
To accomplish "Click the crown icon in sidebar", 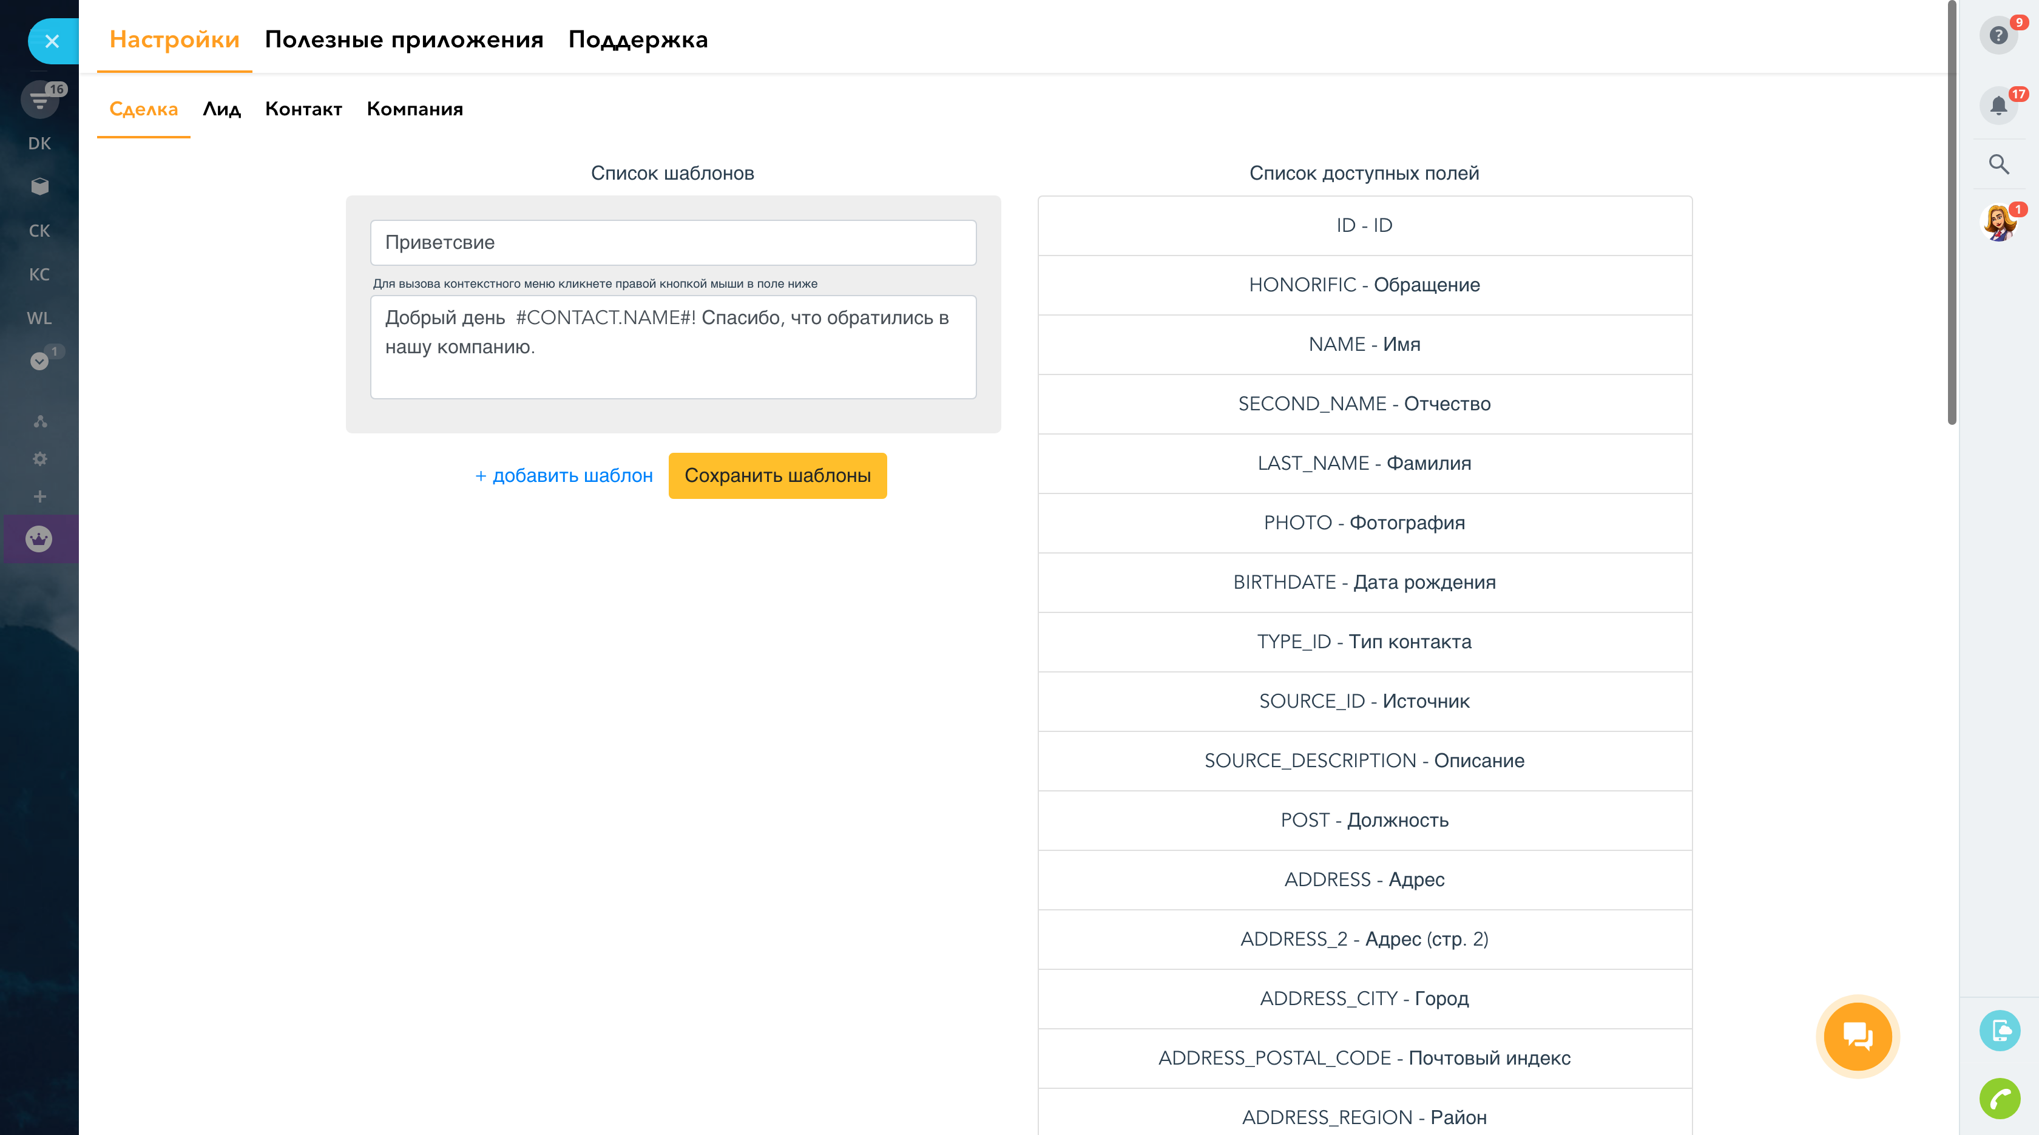I will [39, 539].
